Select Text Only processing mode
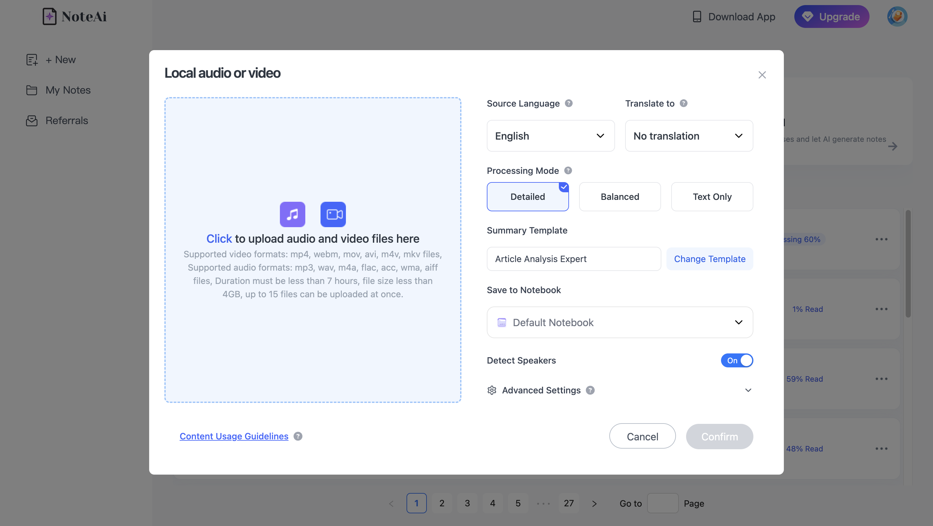The width and height of the screenshot is (933, 526). click(712, 197)
